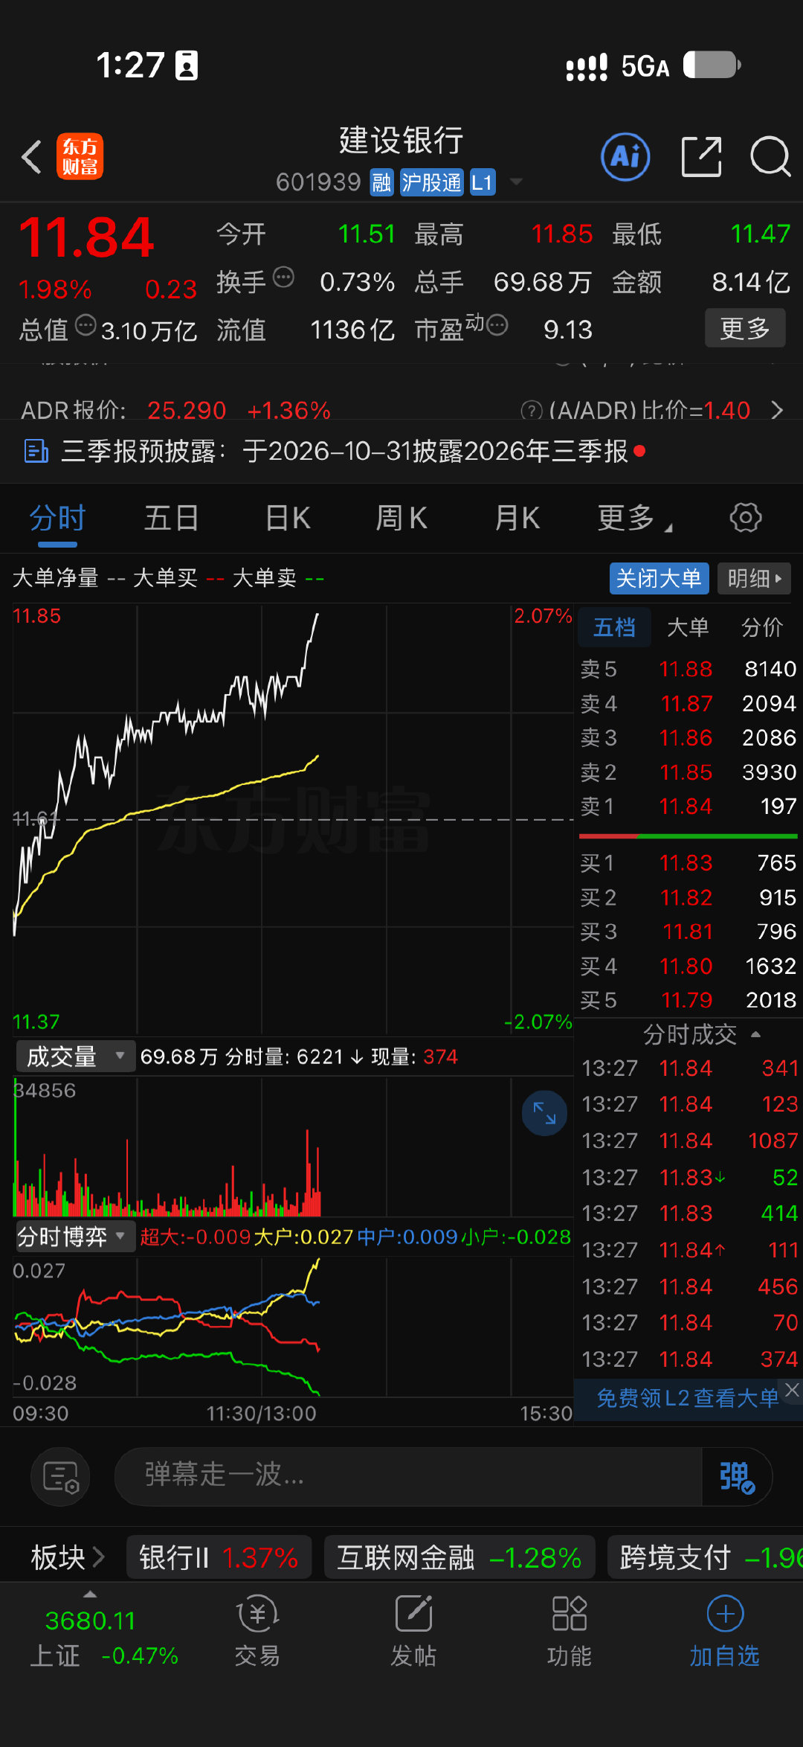Tap 卖5 price 11.88 row
The width and height of the screenshot is (803, 1747).
[x=688, y=669]
